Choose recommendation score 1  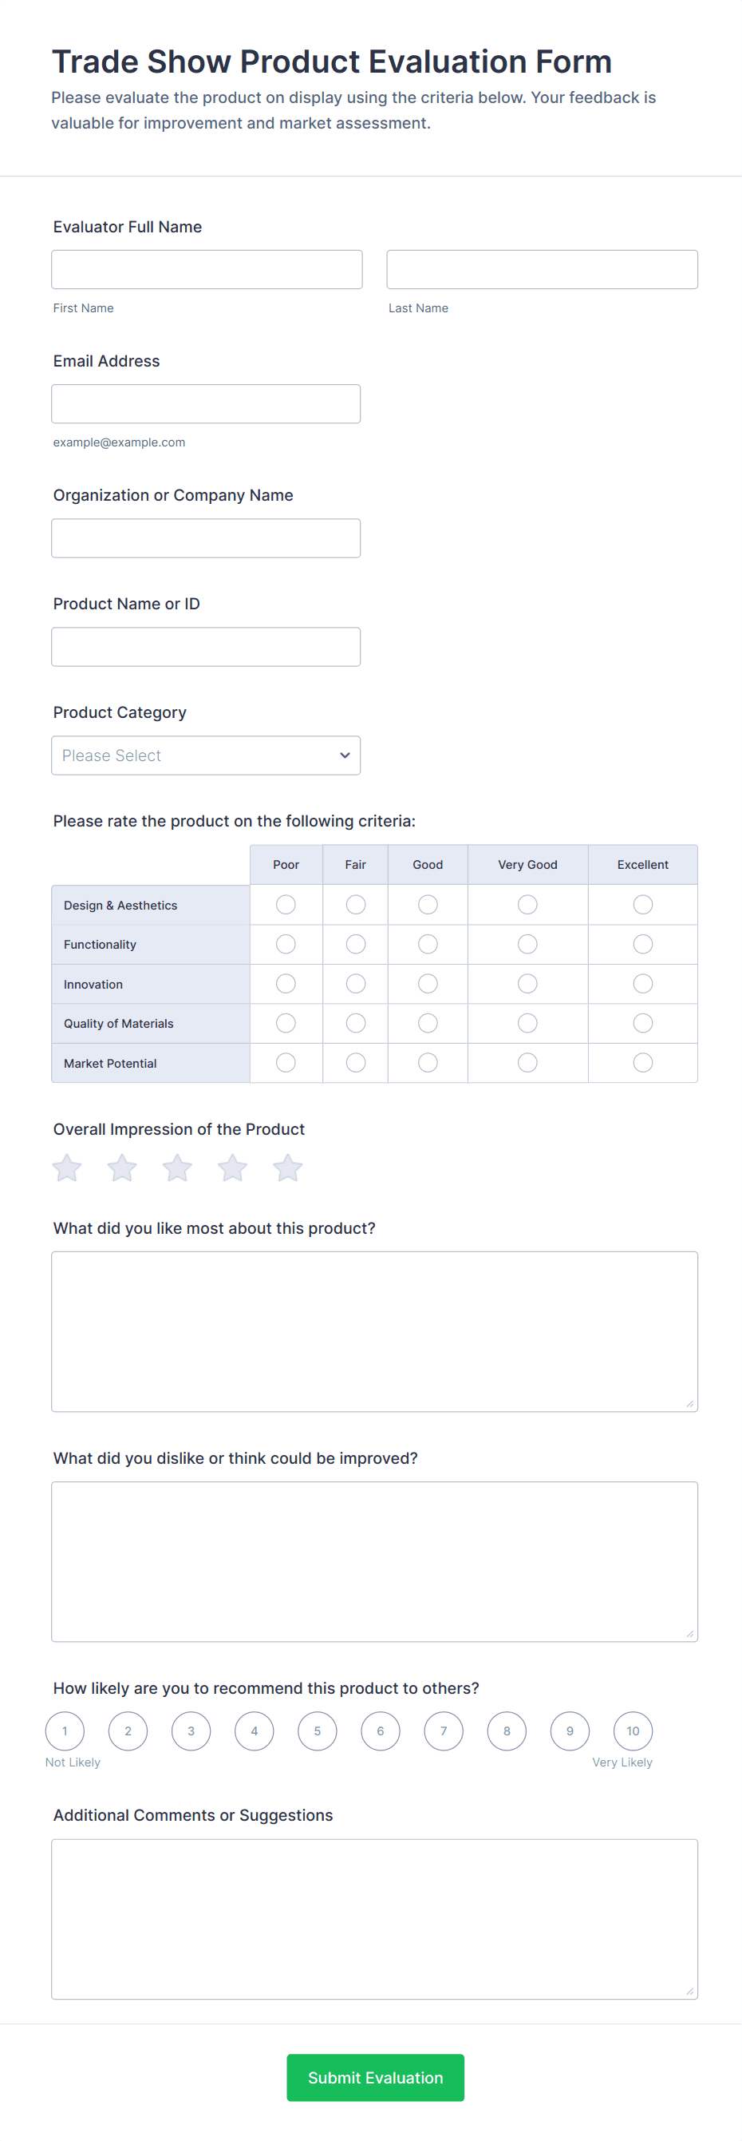coord(65,1731)
